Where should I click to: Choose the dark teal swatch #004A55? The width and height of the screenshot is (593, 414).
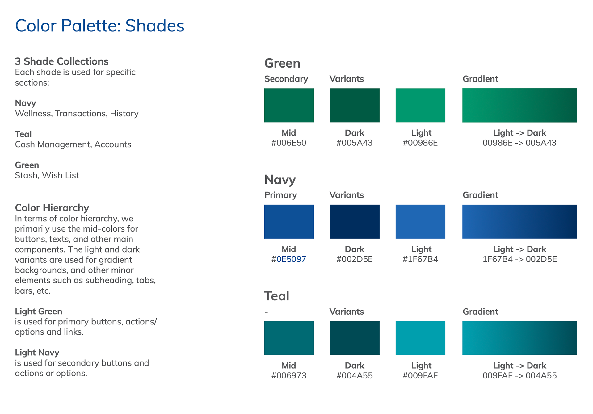tap(355, 338)
